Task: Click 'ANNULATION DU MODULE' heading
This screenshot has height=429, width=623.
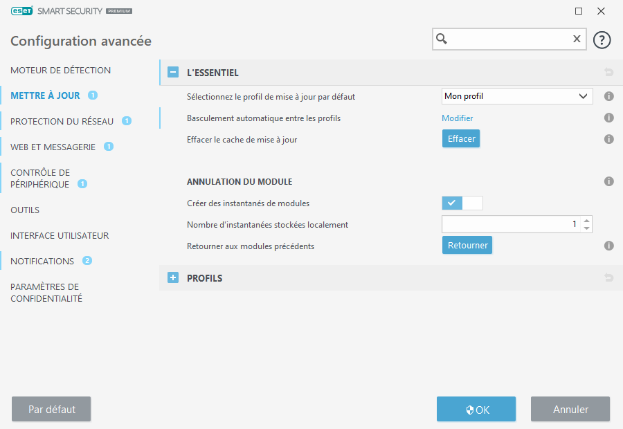Action: pos(240,181)
